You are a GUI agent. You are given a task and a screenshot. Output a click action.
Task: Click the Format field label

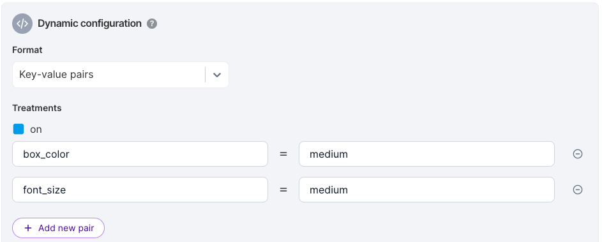27,50
